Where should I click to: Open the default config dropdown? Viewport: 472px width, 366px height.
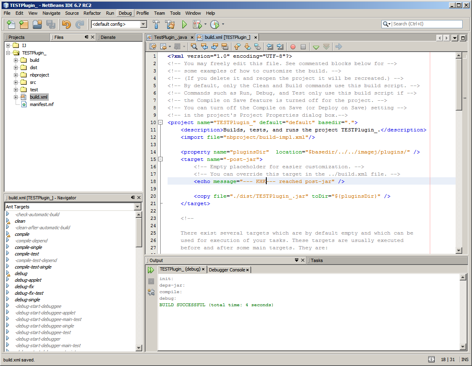pos(143,24)
